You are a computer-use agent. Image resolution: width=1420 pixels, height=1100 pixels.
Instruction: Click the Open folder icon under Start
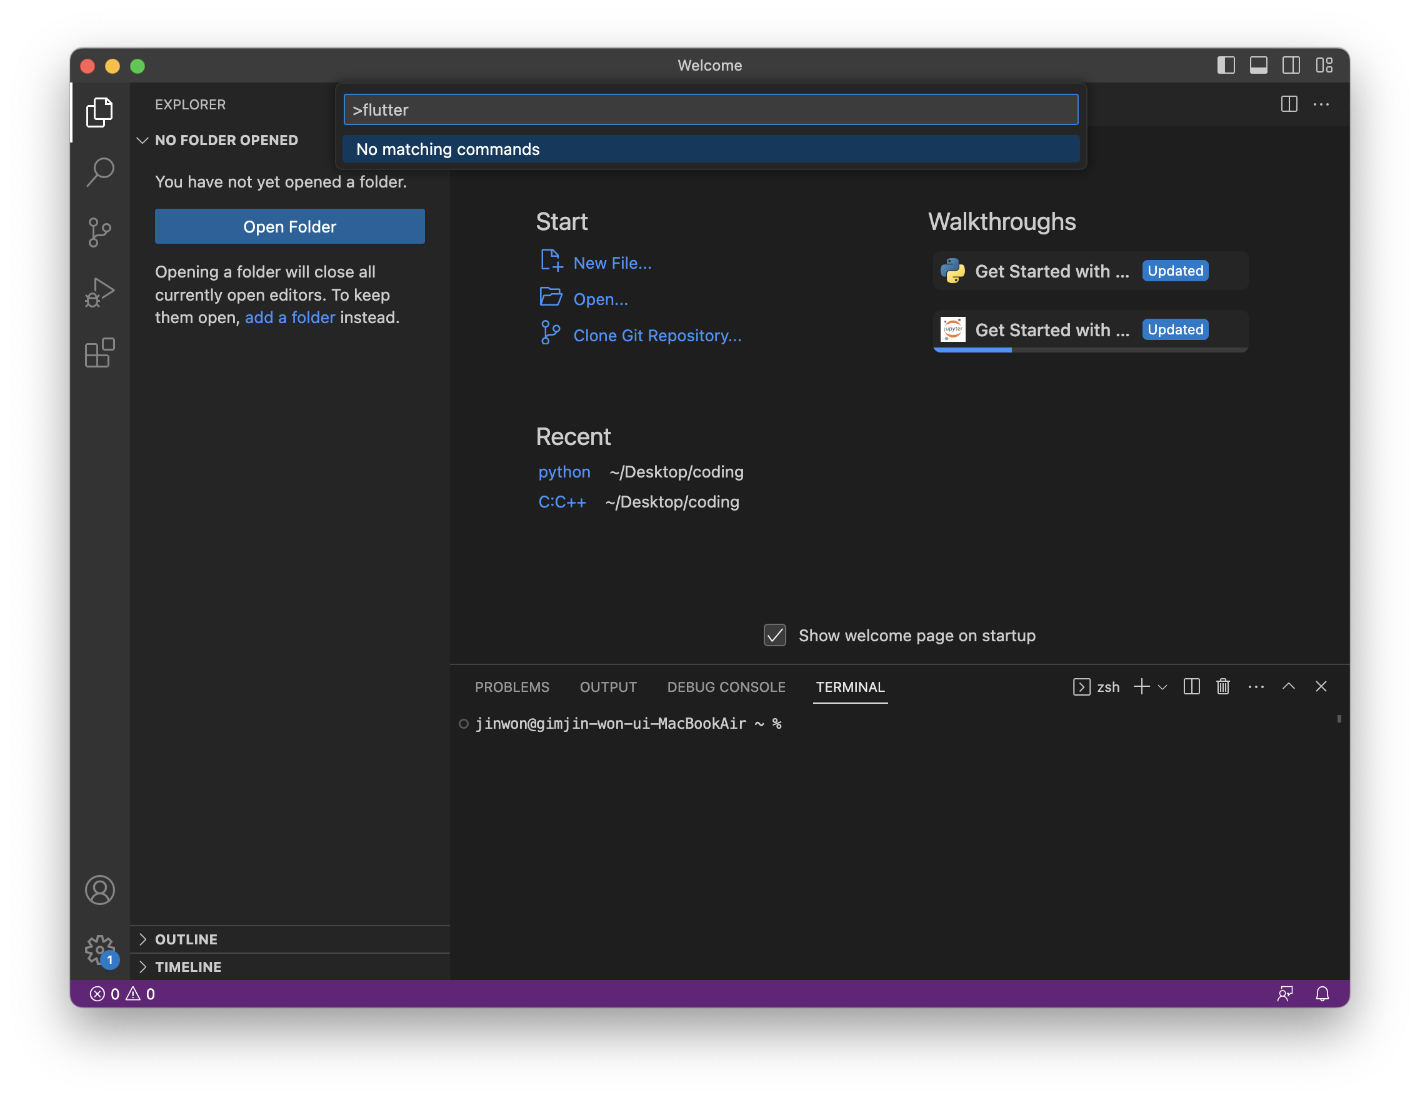551,297
